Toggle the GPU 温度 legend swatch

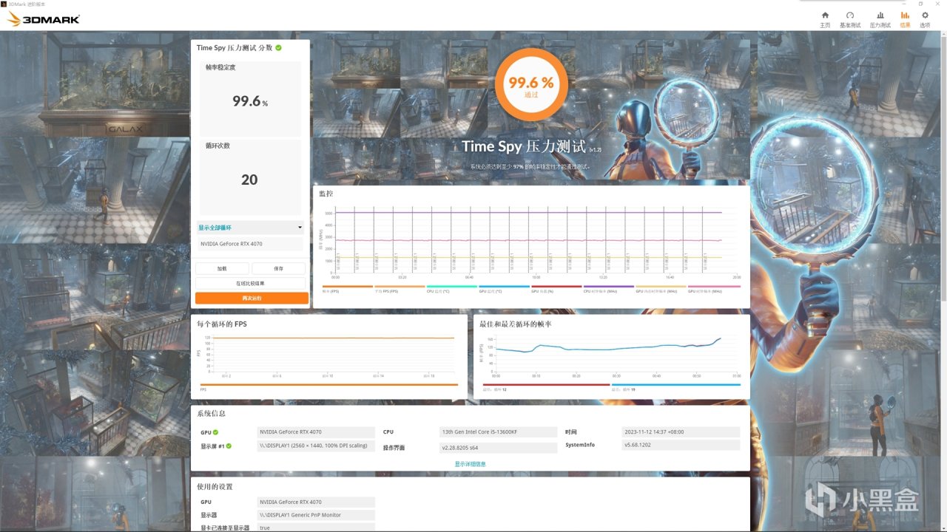click(504, 287)
